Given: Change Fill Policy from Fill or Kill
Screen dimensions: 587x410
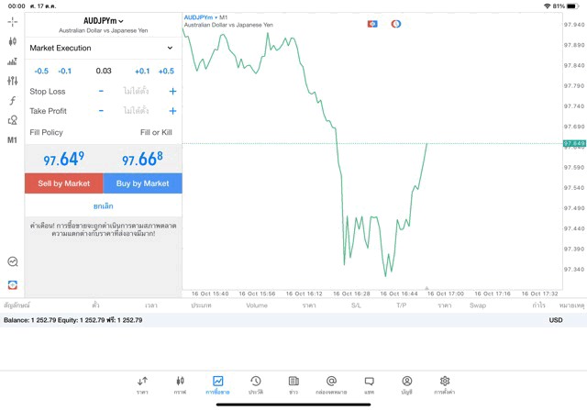Looking at the screenshot, I should pos(156,132).
